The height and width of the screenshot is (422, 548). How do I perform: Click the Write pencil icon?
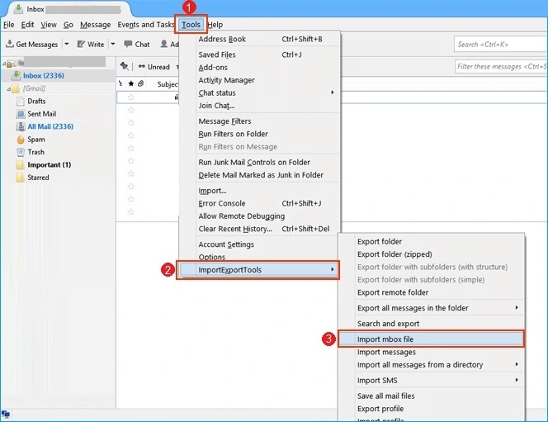(x=81, y=44)
